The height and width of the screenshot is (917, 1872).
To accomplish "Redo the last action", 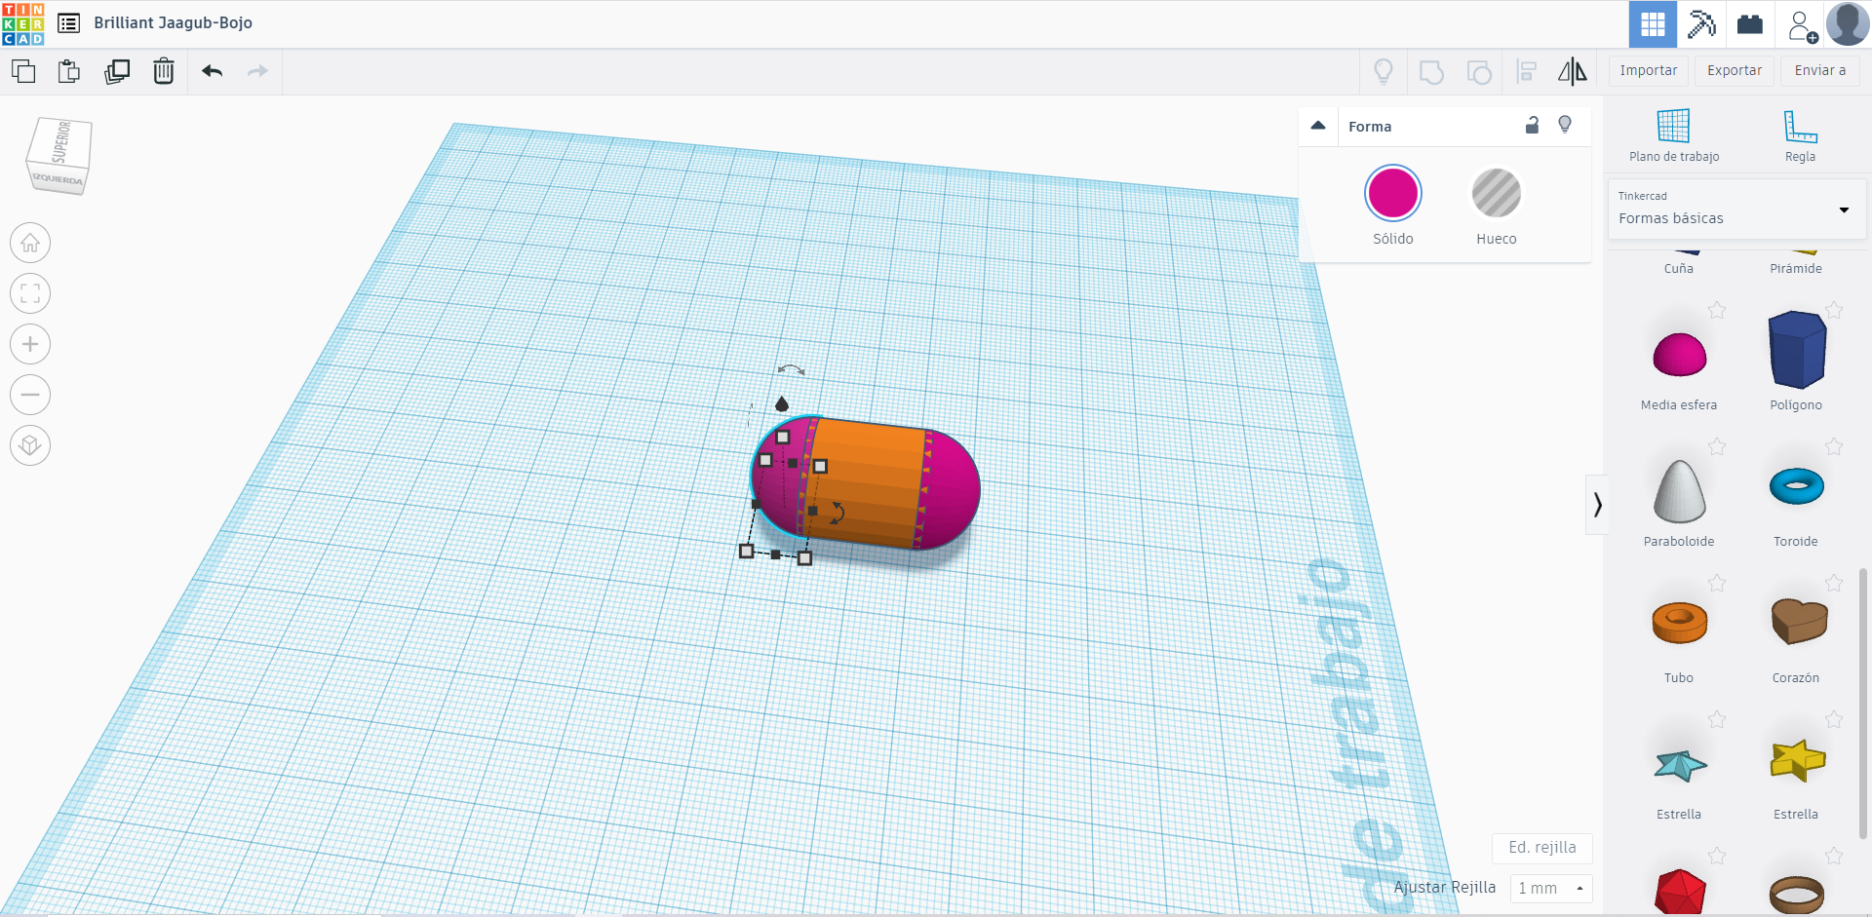I will 257,71.
